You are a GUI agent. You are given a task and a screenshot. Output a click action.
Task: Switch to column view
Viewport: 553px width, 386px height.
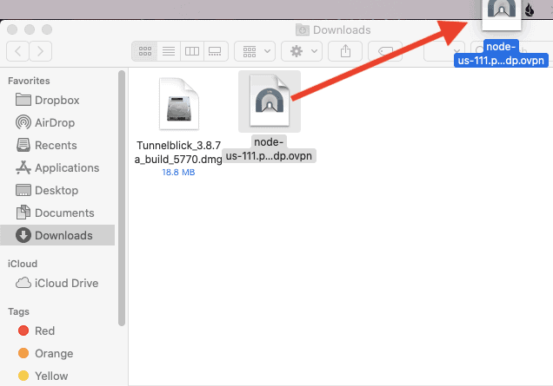[x=192, y=51]
